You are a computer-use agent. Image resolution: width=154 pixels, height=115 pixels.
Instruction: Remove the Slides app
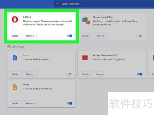click(x=30, y=103)
